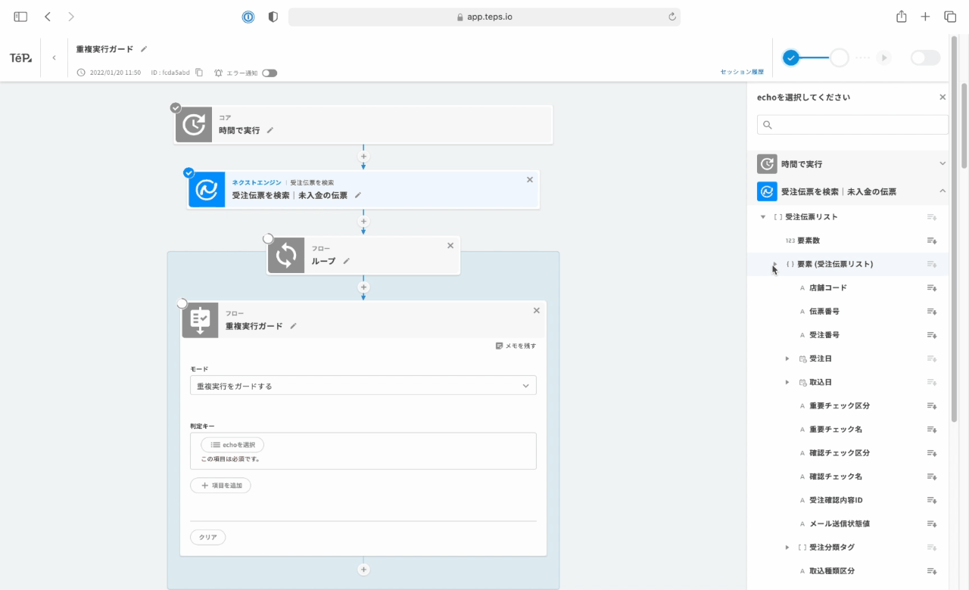969x590 pixels.
Task: Add the 店舗コード echo with its add icon
Action: 932,287
